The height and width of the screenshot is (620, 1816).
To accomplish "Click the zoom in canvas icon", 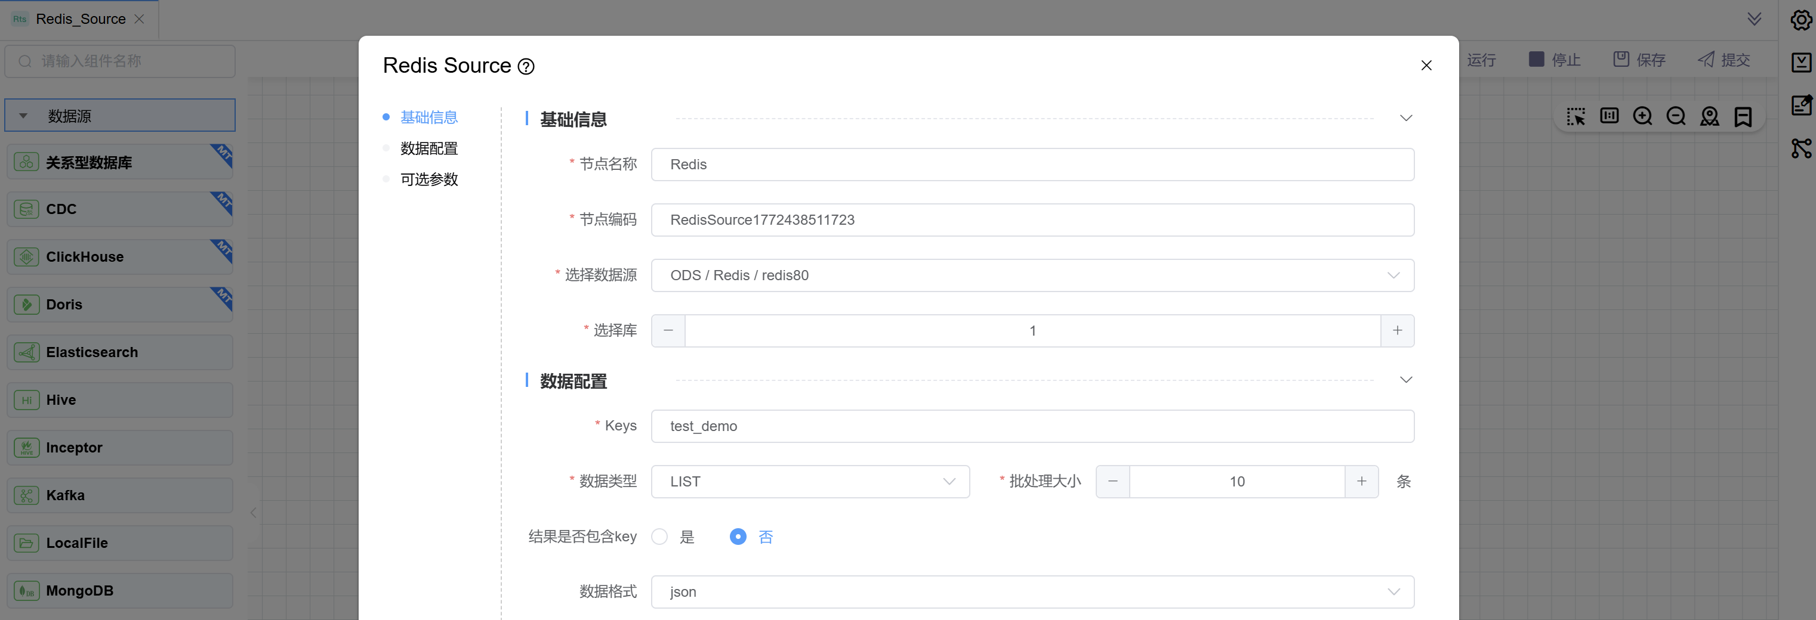I will 1642,116.
